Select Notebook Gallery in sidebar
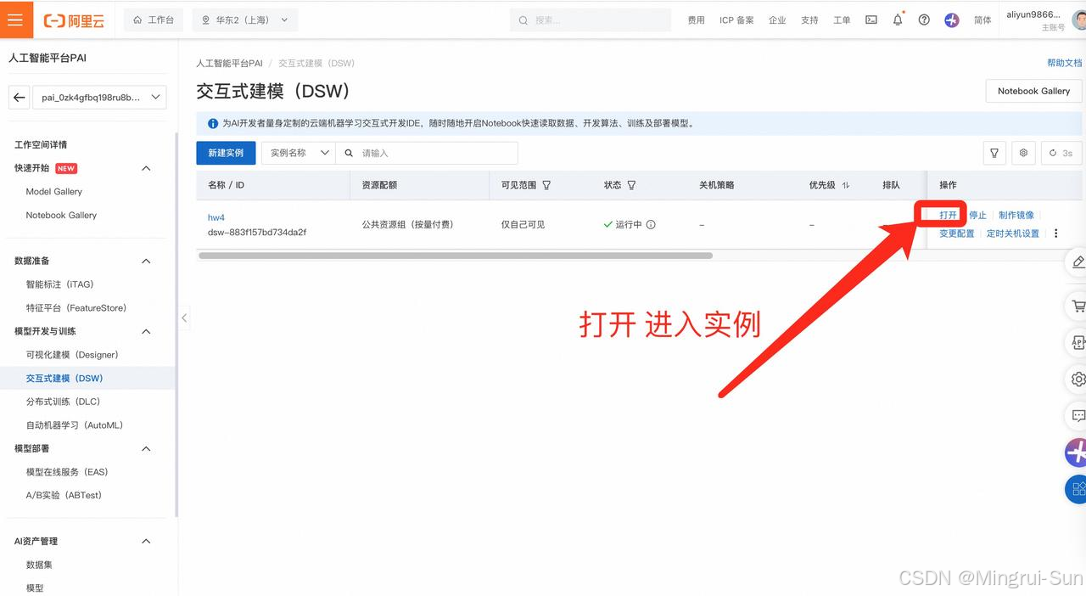Screen dimensions: 1086x596 pyautogui.click(x=61, y=216)
